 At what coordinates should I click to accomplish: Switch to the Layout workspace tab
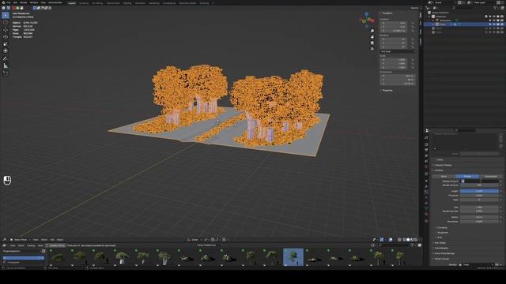pyautogui.click(x=72, y=3)
